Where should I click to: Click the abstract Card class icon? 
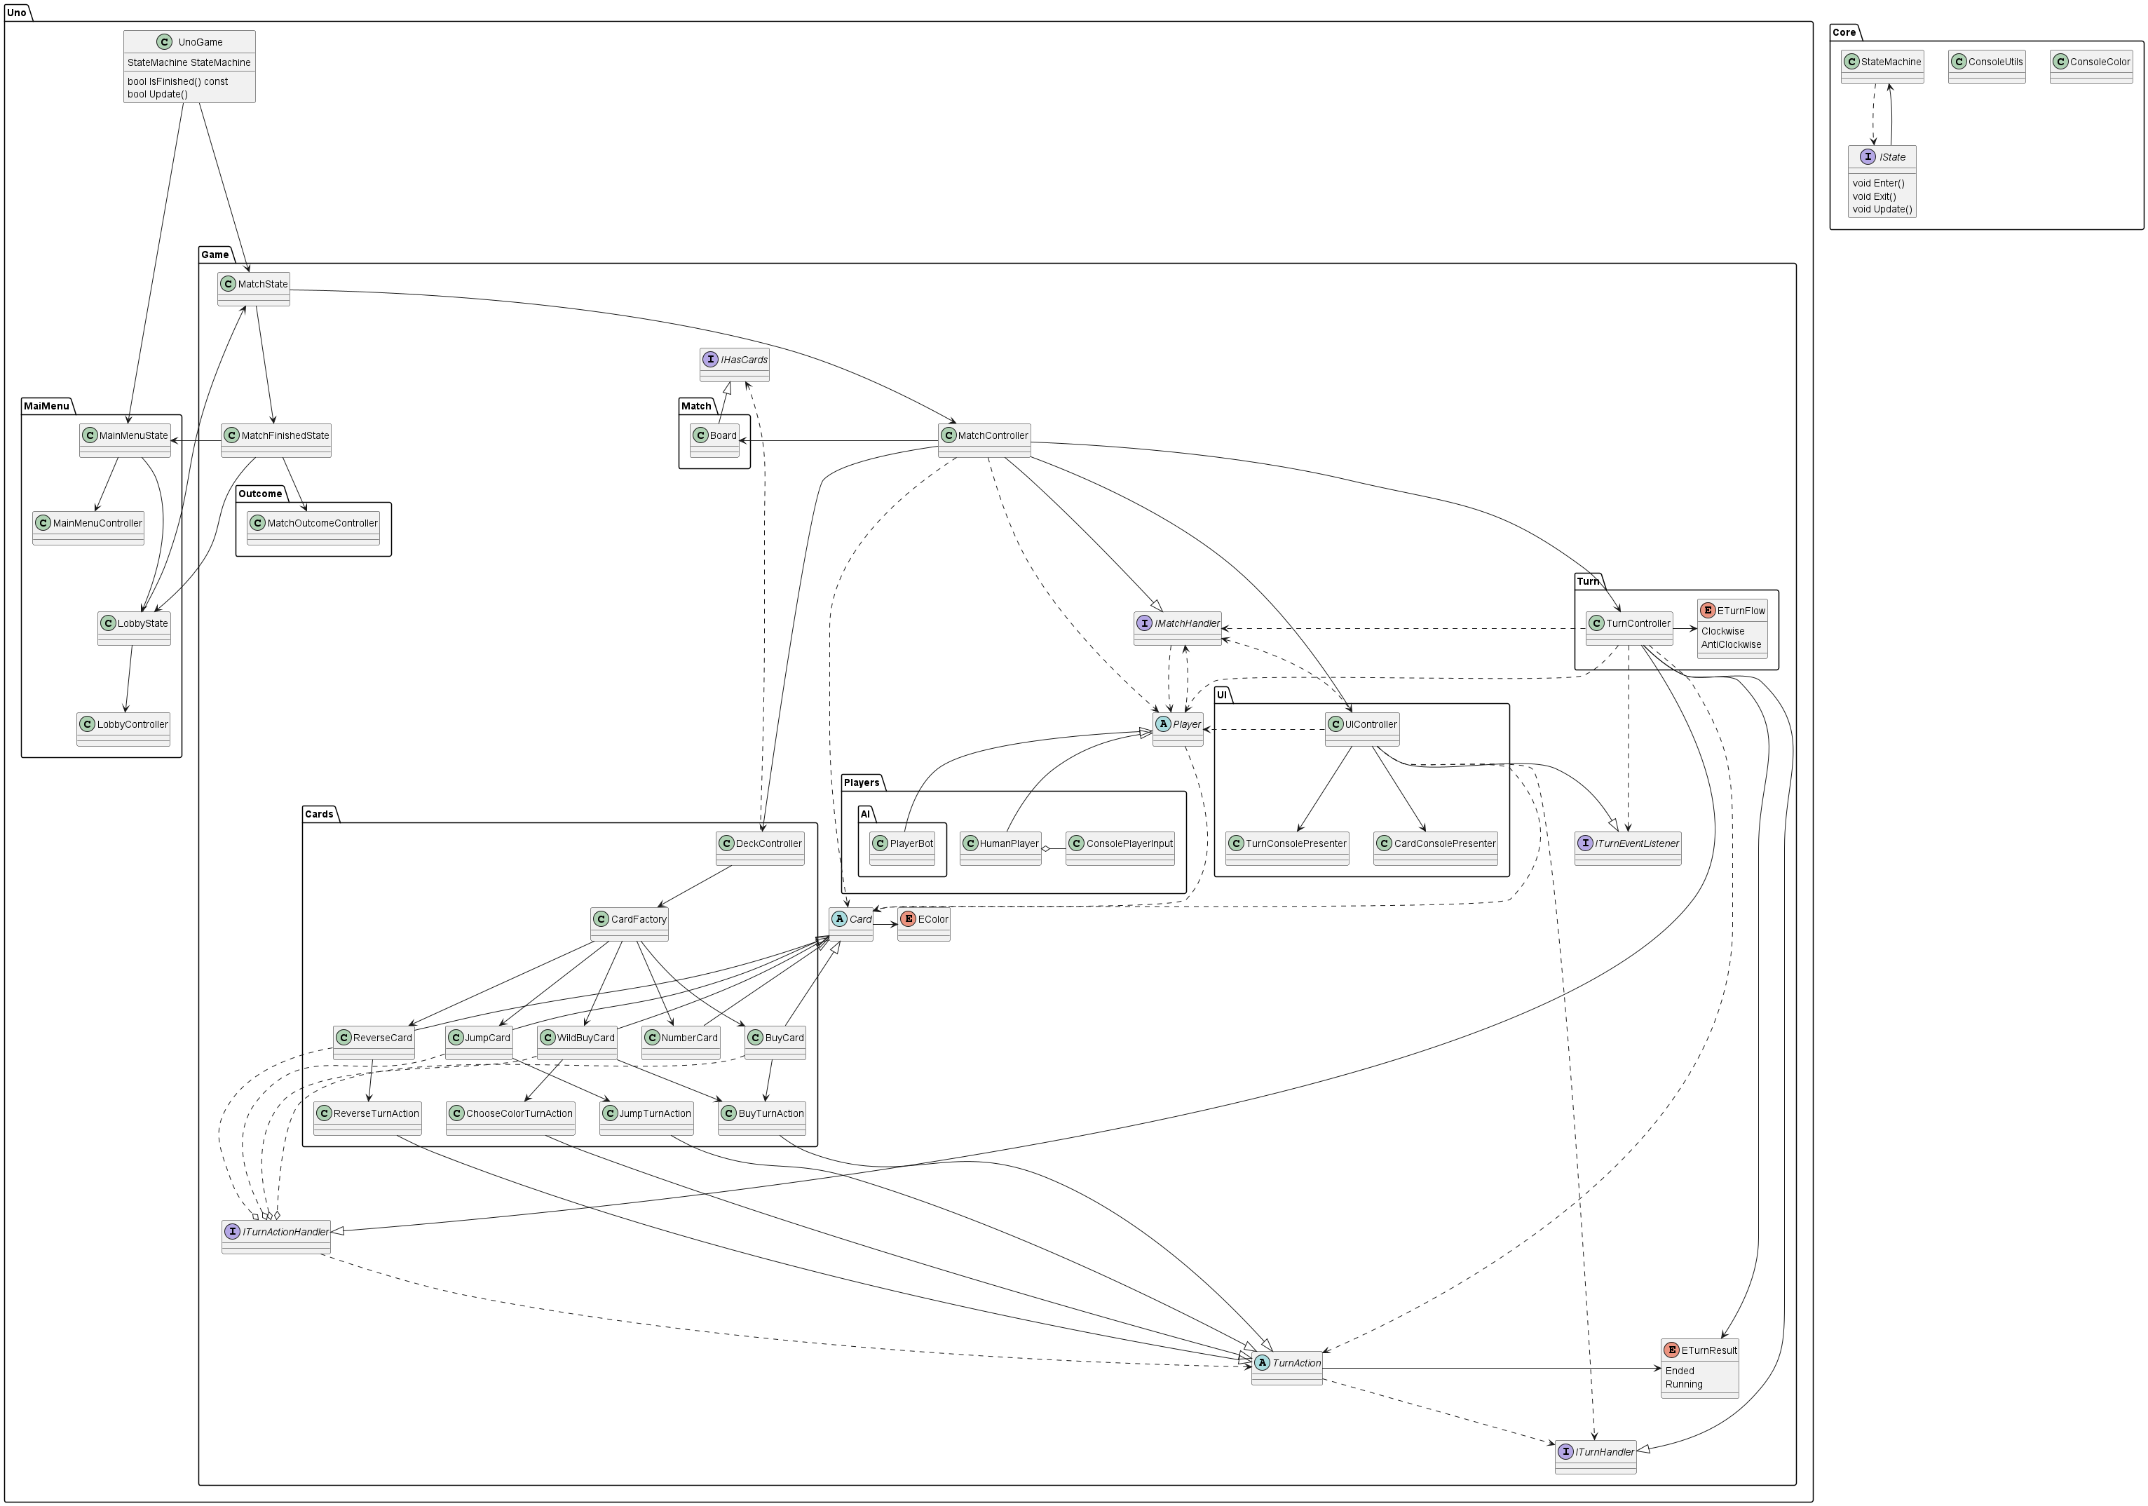[x=839, y=919]
